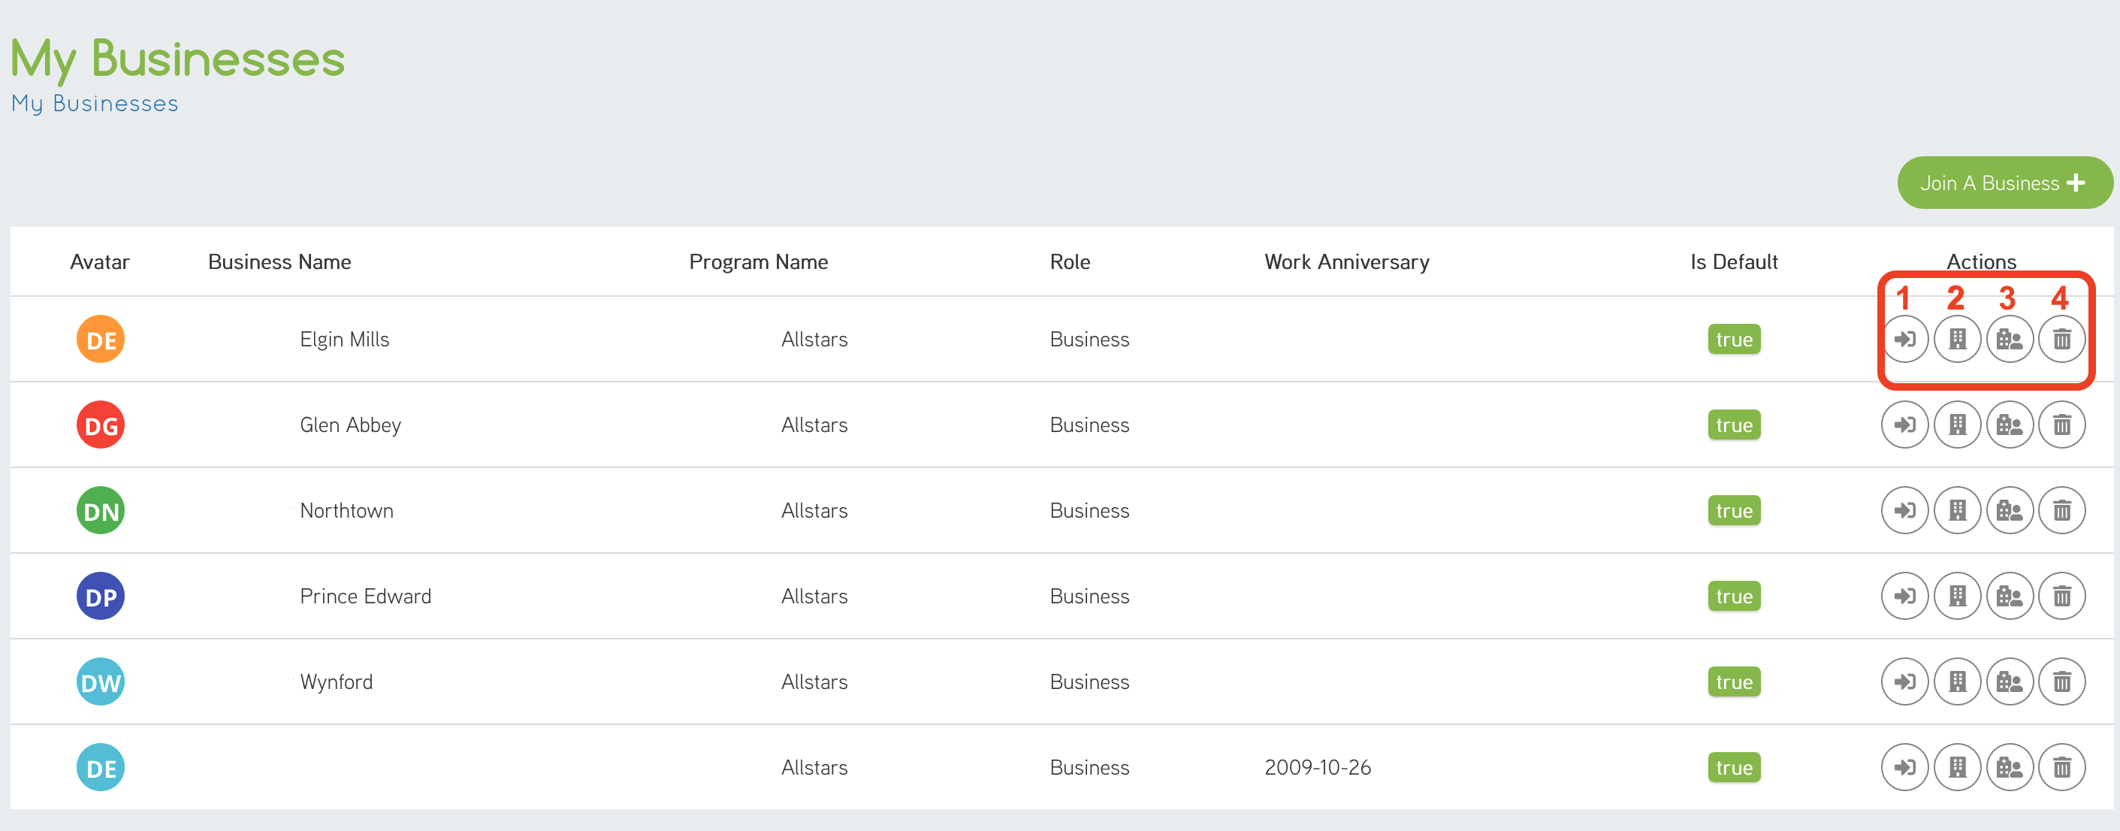The image size is (2120, 831).
Task: Click the building icon in Glen Abbey row
Action: coord(1957,425)
